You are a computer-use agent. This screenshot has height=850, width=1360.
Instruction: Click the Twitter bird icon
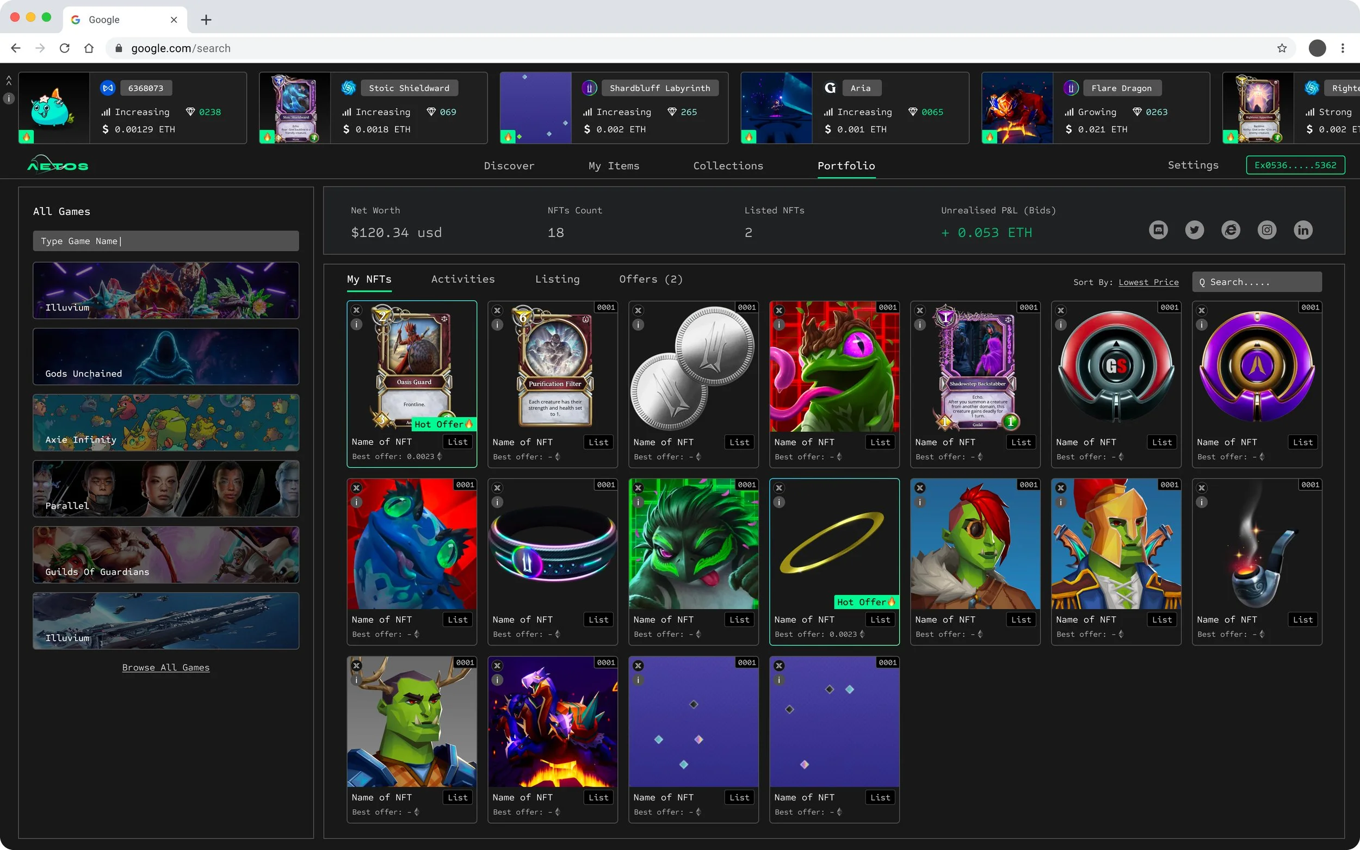(x=1194, y=230)
